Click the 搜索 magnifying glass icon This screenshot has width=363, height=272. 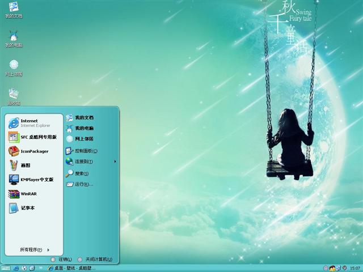[x=69, y=173]
